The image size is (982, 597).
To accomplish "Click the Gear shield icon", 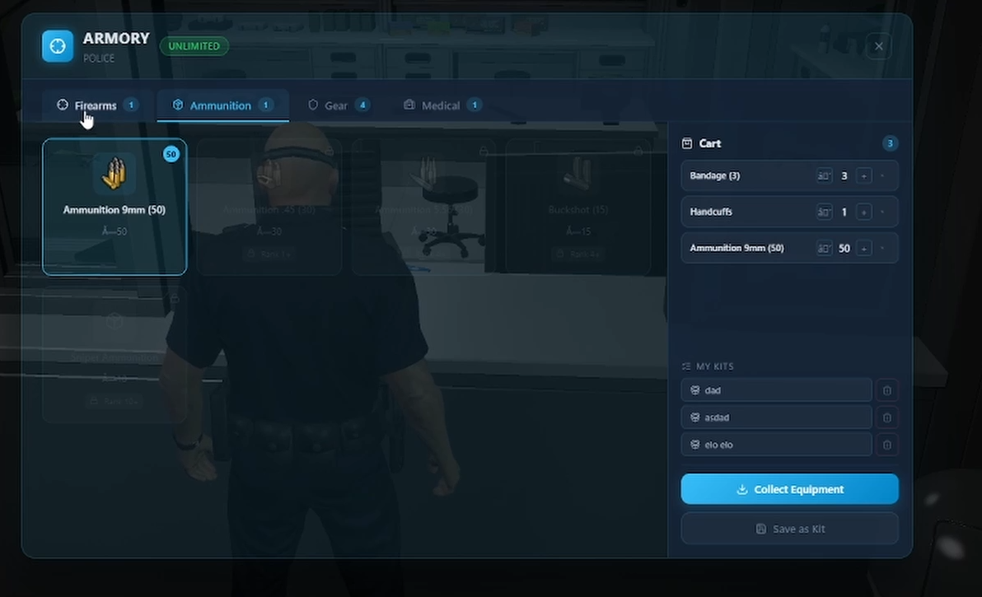I will 313,105.
